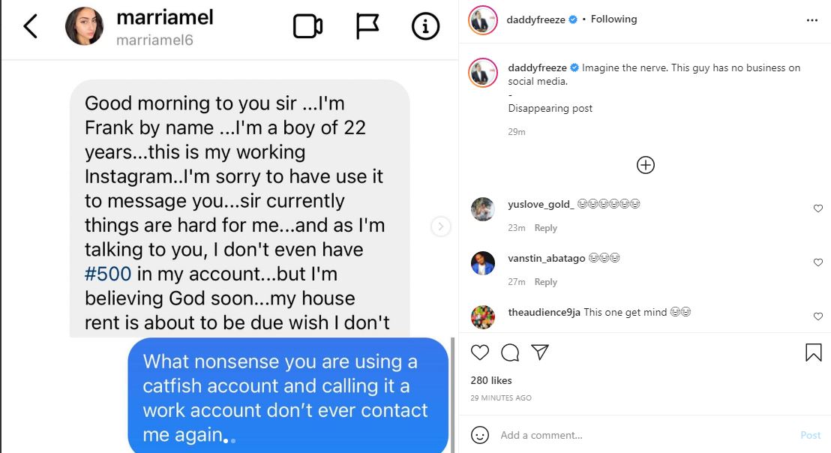Reply to yuslove_gold_ comment
This screenshot has height=453, width=831.
(x=545, y=228)
